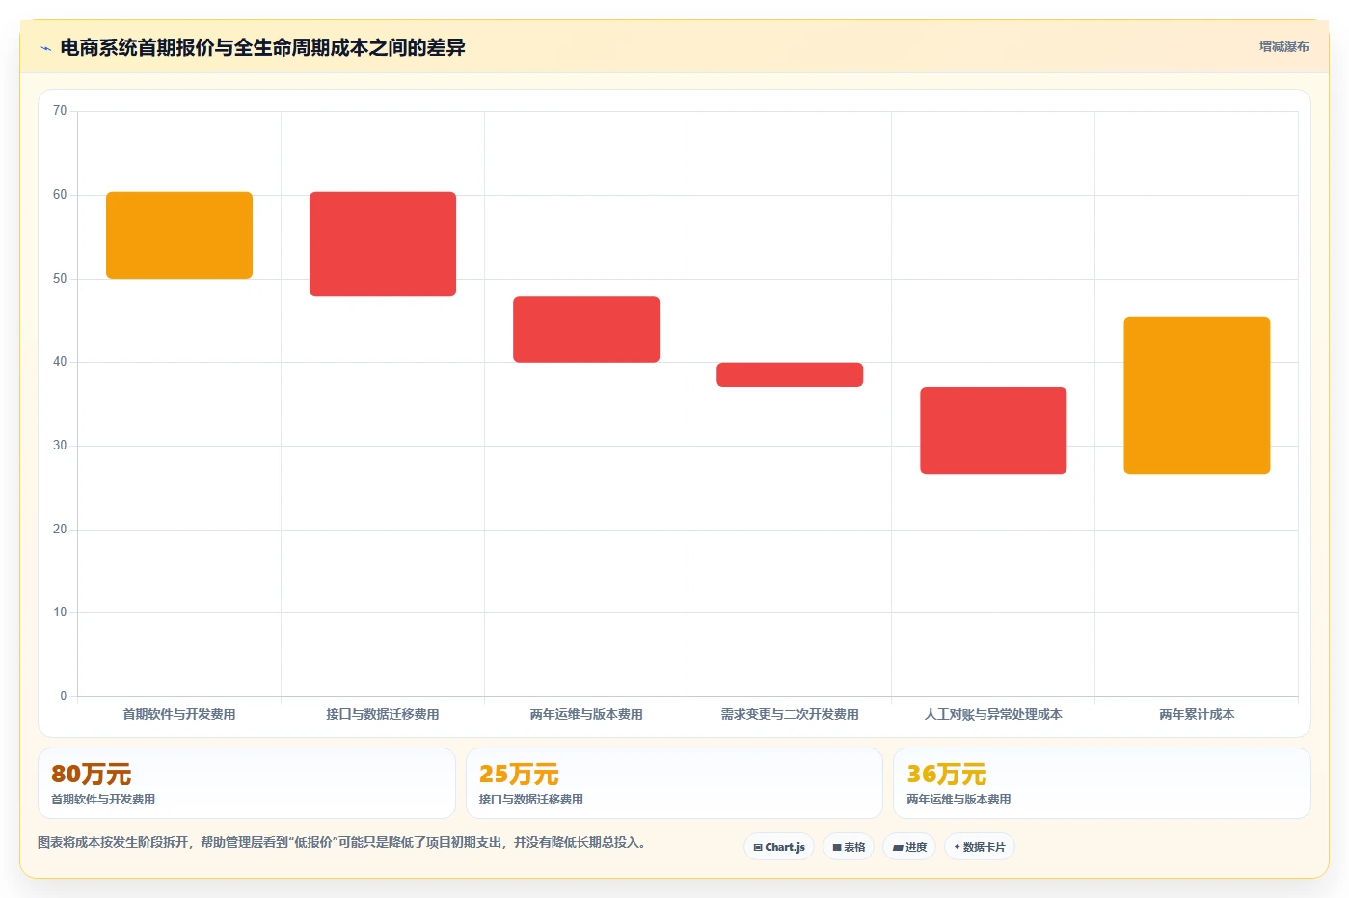Screen dimensions: 1349x898
Task: Click the 80万元 data card
Action: [247, 783]
